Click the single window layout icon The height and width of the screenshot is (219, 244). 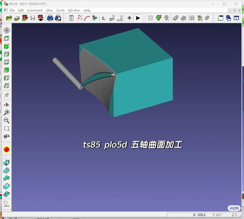[220, 18]
